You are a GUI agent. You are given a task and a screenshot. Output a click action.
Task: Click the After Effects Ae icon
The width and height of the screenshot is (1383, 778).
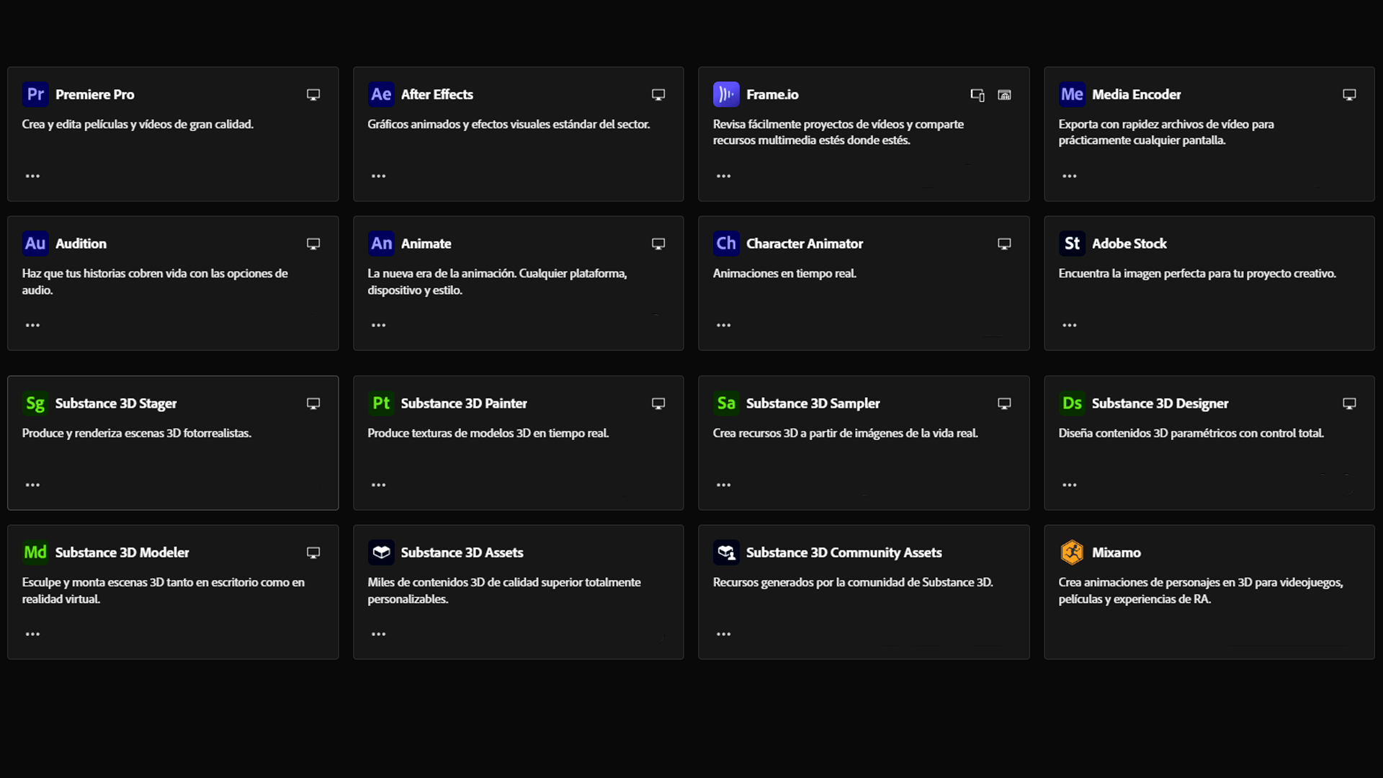click(x=381, y=94)
